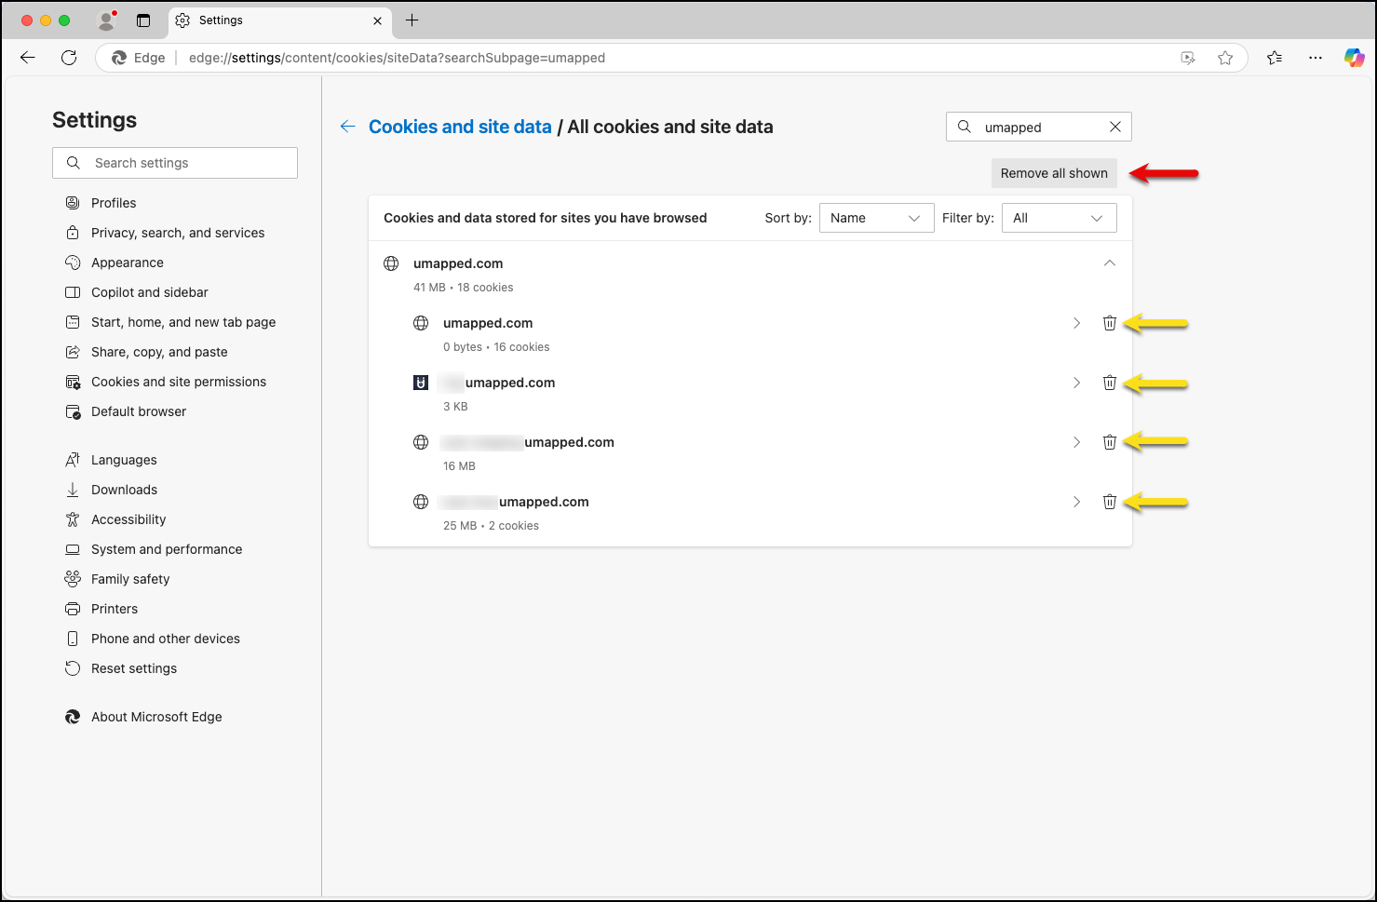
Task: Open the Sort by Name dropdown
Action: click(x=876, y=218)
